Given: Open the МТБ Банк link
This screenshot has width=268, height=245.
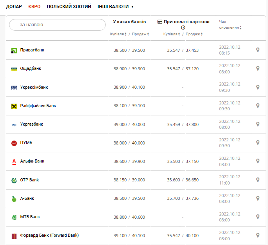Looking at the screenshot, I should click(30, 217).
